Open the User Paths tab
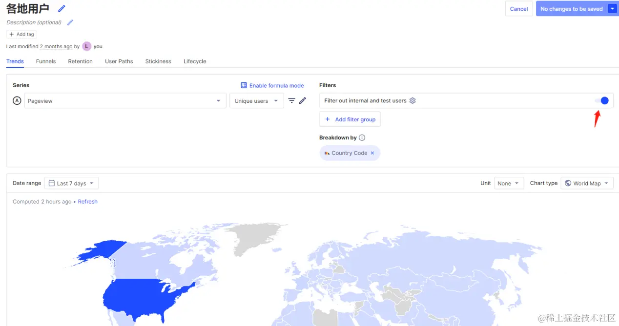 tap(119, 61)
